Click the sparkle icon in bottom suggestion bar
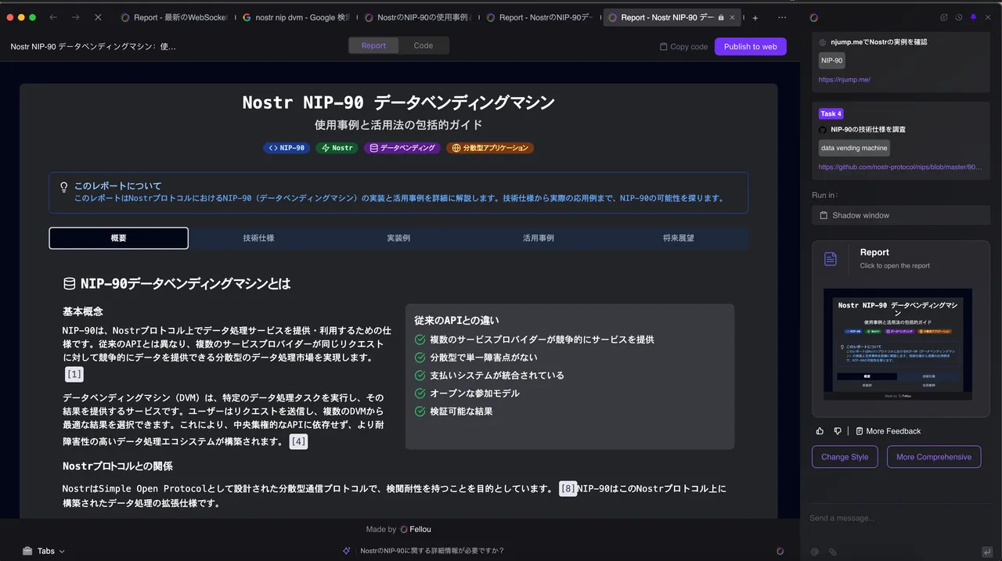Screen dimensions: 1002x561 pyautogui.click(x=347, y=551)
